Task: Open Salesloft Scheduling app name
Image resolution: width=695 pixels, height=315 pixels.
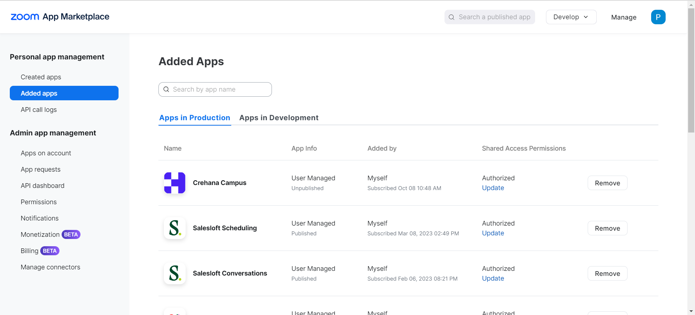Action: tap(225, 228)
